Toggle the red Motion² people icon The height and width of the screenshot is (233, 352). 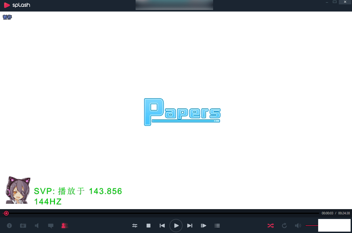pyautogui.click(x=65, y=226)
